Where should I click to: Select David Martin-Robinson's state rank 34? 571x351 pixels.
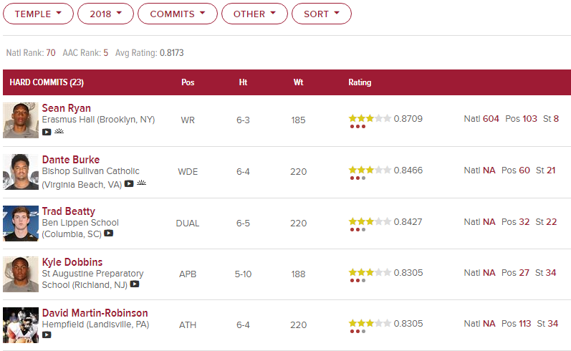tap(552, 324)
